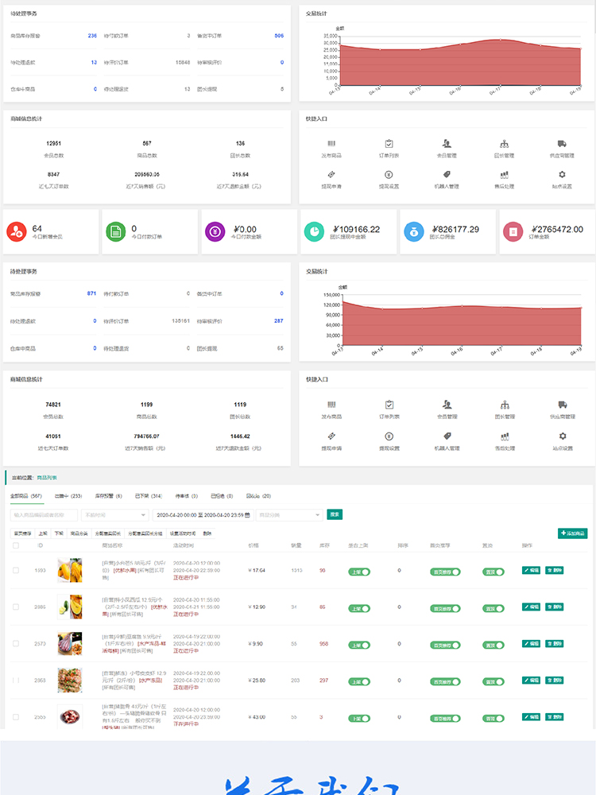Viewport: 596px width, 795px height.
Task: Click the blue 287 待审核评价 count
Action: click(x=279, y=321)
